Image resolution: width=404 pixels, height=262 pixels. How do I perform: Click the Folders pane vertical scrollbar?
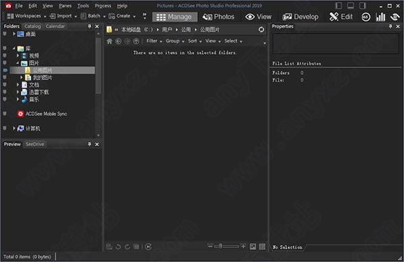click(98, 66)
